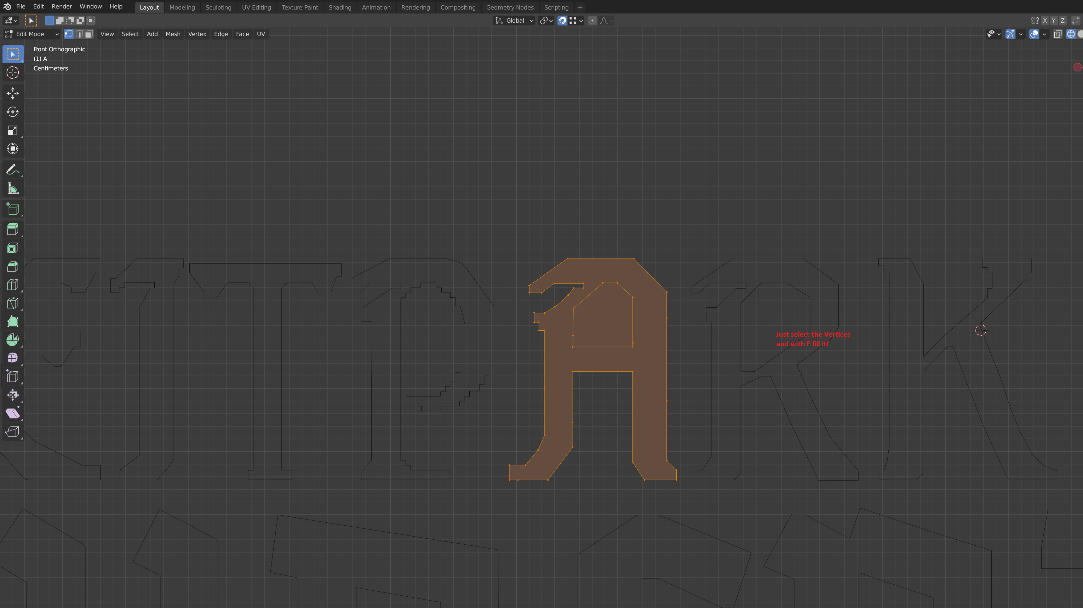Screen dimensions: 1083x608
Task: Toggle viewport overlays
Action: pyautogui.click(x=1034, y=34)
